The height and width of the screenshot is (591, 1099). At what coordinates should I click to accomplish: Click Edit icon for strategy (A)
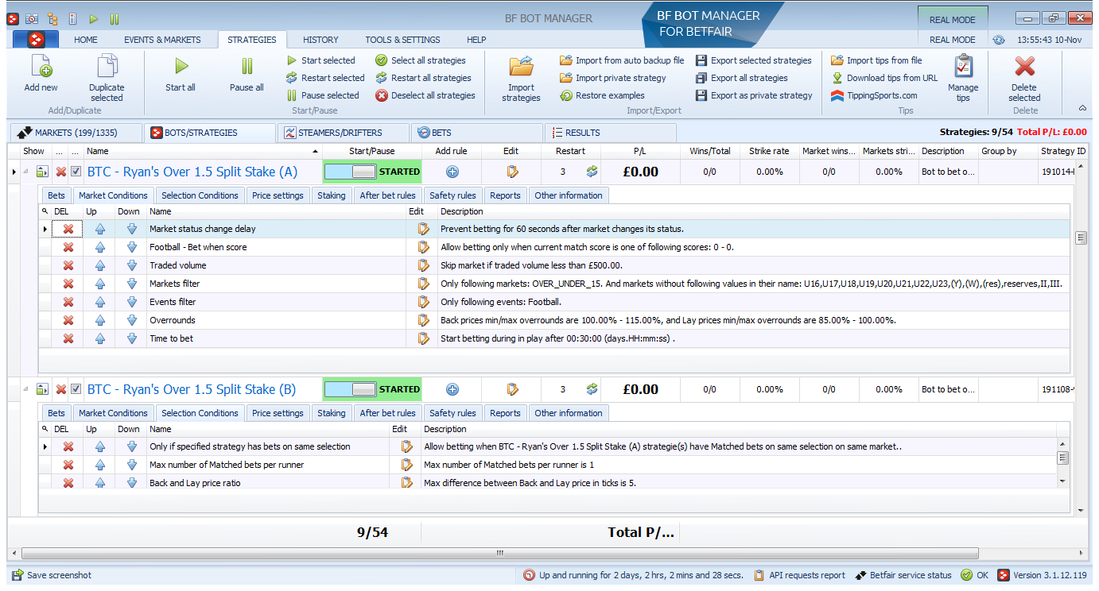tap(512, 172)
